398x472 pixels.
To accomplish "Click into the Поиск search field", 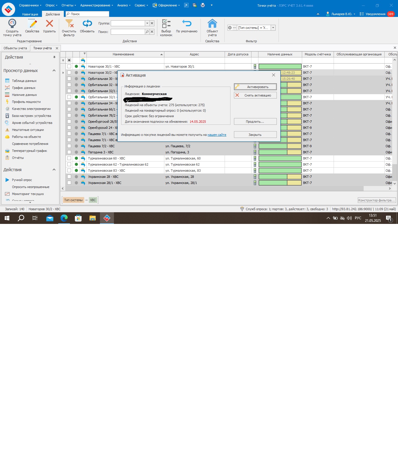I will (128, 32).
